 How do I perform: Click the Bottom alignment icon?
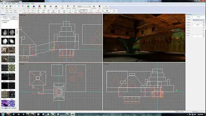pos(53,11)
